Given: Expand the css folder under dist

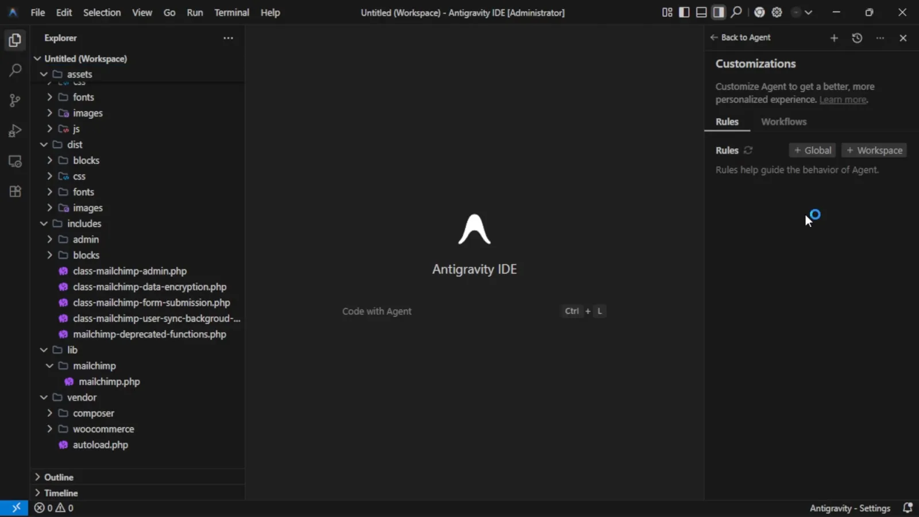Looking at the screenshot, I should [x=49, y=176].
